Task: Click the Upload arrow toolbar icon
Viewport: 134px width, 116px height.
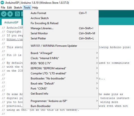Action: [x=10, y=14]
